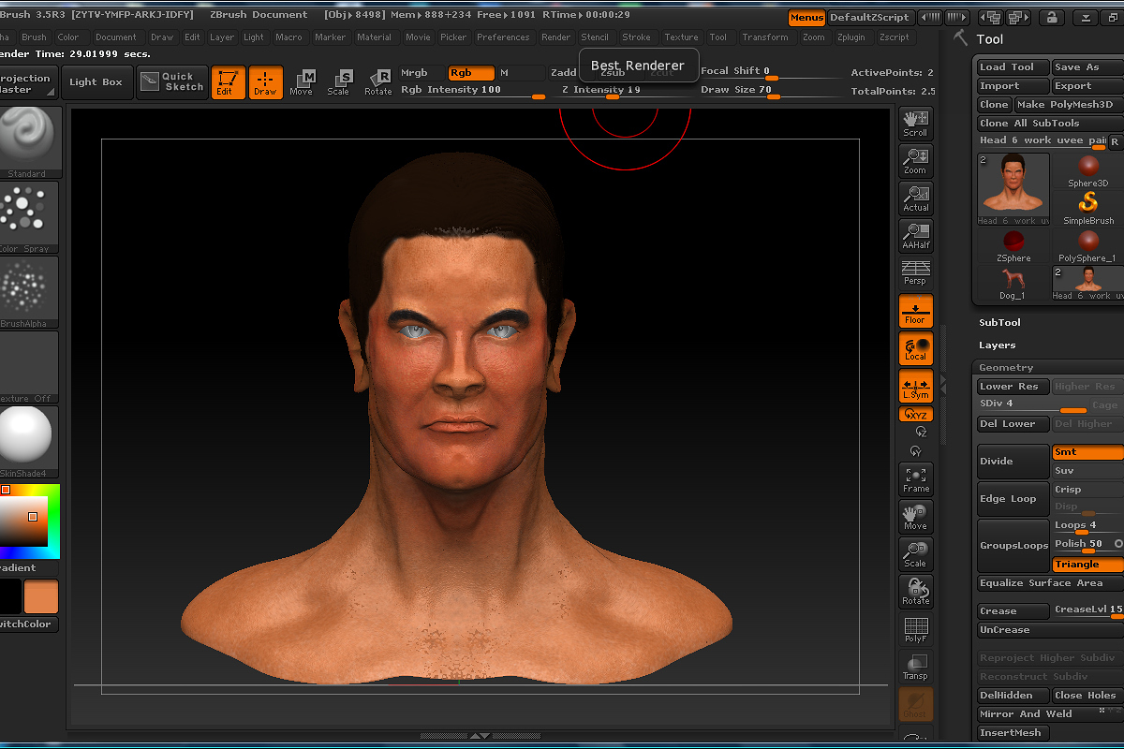Viewport: 1124px width, 749px height.
Task: Activate the Draw mode button
Action: click(x=265, y=81)
